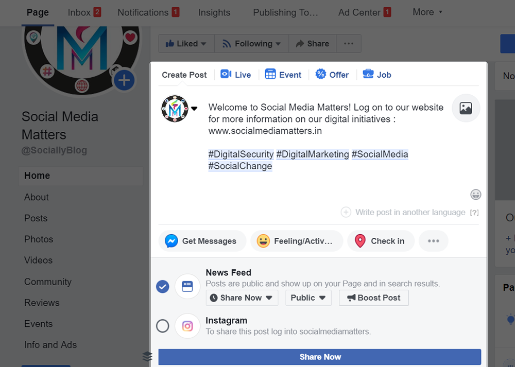Click the Job briefcase icon

click(368, 74)
